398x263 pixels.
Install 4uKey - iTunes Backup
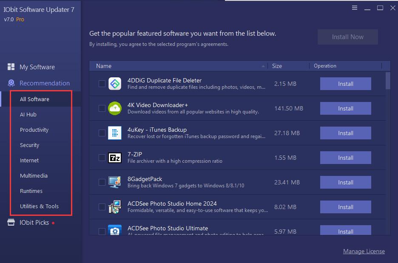coord(345,133)
